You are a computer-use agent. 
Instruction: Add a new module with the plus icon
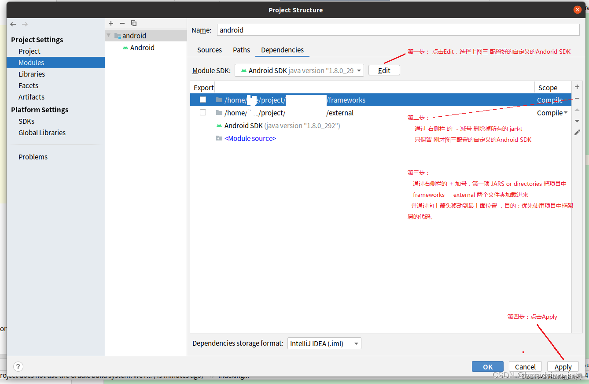click(111, 23)
